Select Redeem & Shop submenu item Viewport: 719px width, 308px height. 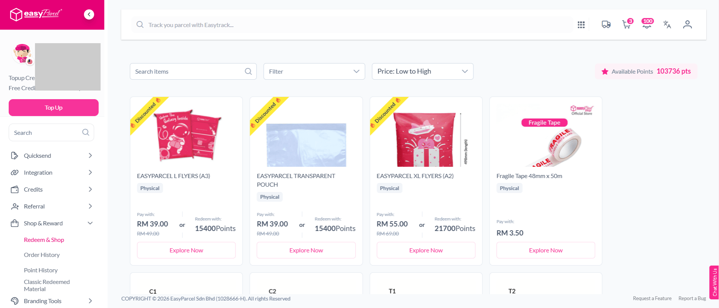(x=44, y=240)
